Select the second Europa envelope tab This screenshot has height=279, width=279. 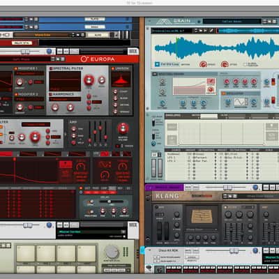click(x=28, y=153)
